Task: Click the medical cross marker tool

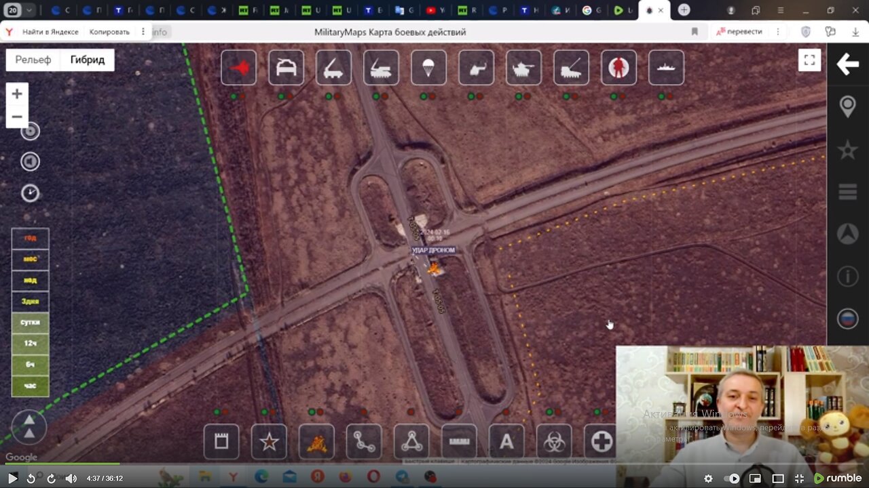Action: 602,442
